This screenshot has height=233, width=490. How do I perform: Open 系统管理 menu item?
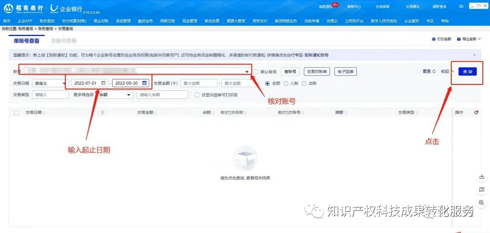123,21
